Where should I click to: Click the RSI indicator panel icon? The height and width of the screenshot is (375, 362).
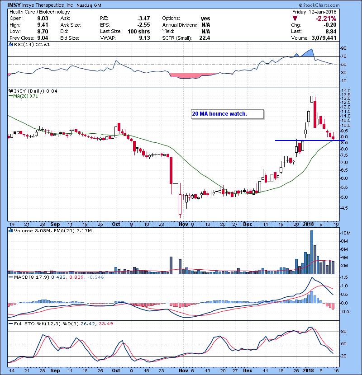click(10, 44)
